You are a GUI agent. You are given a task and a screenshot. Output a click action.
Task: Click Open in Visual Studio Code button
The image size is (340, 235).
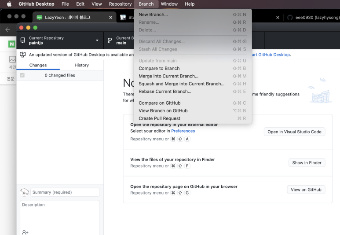coord(294,132)
